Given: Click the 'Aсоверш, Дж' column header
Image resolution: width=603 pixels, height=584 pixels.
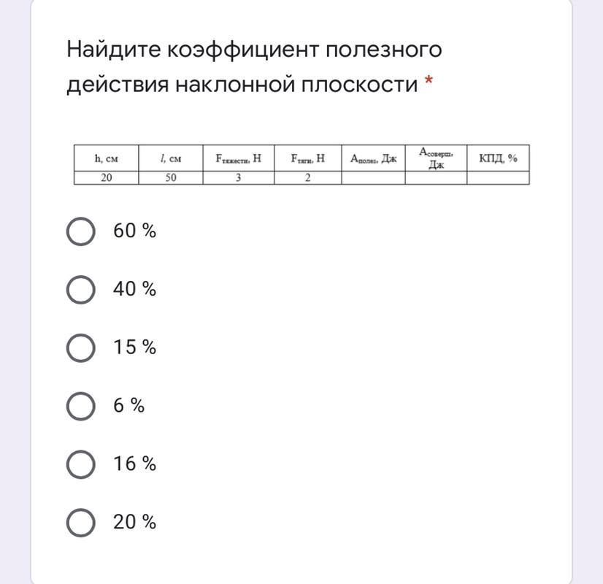Looking at the screenshot, I should (436, 158).
